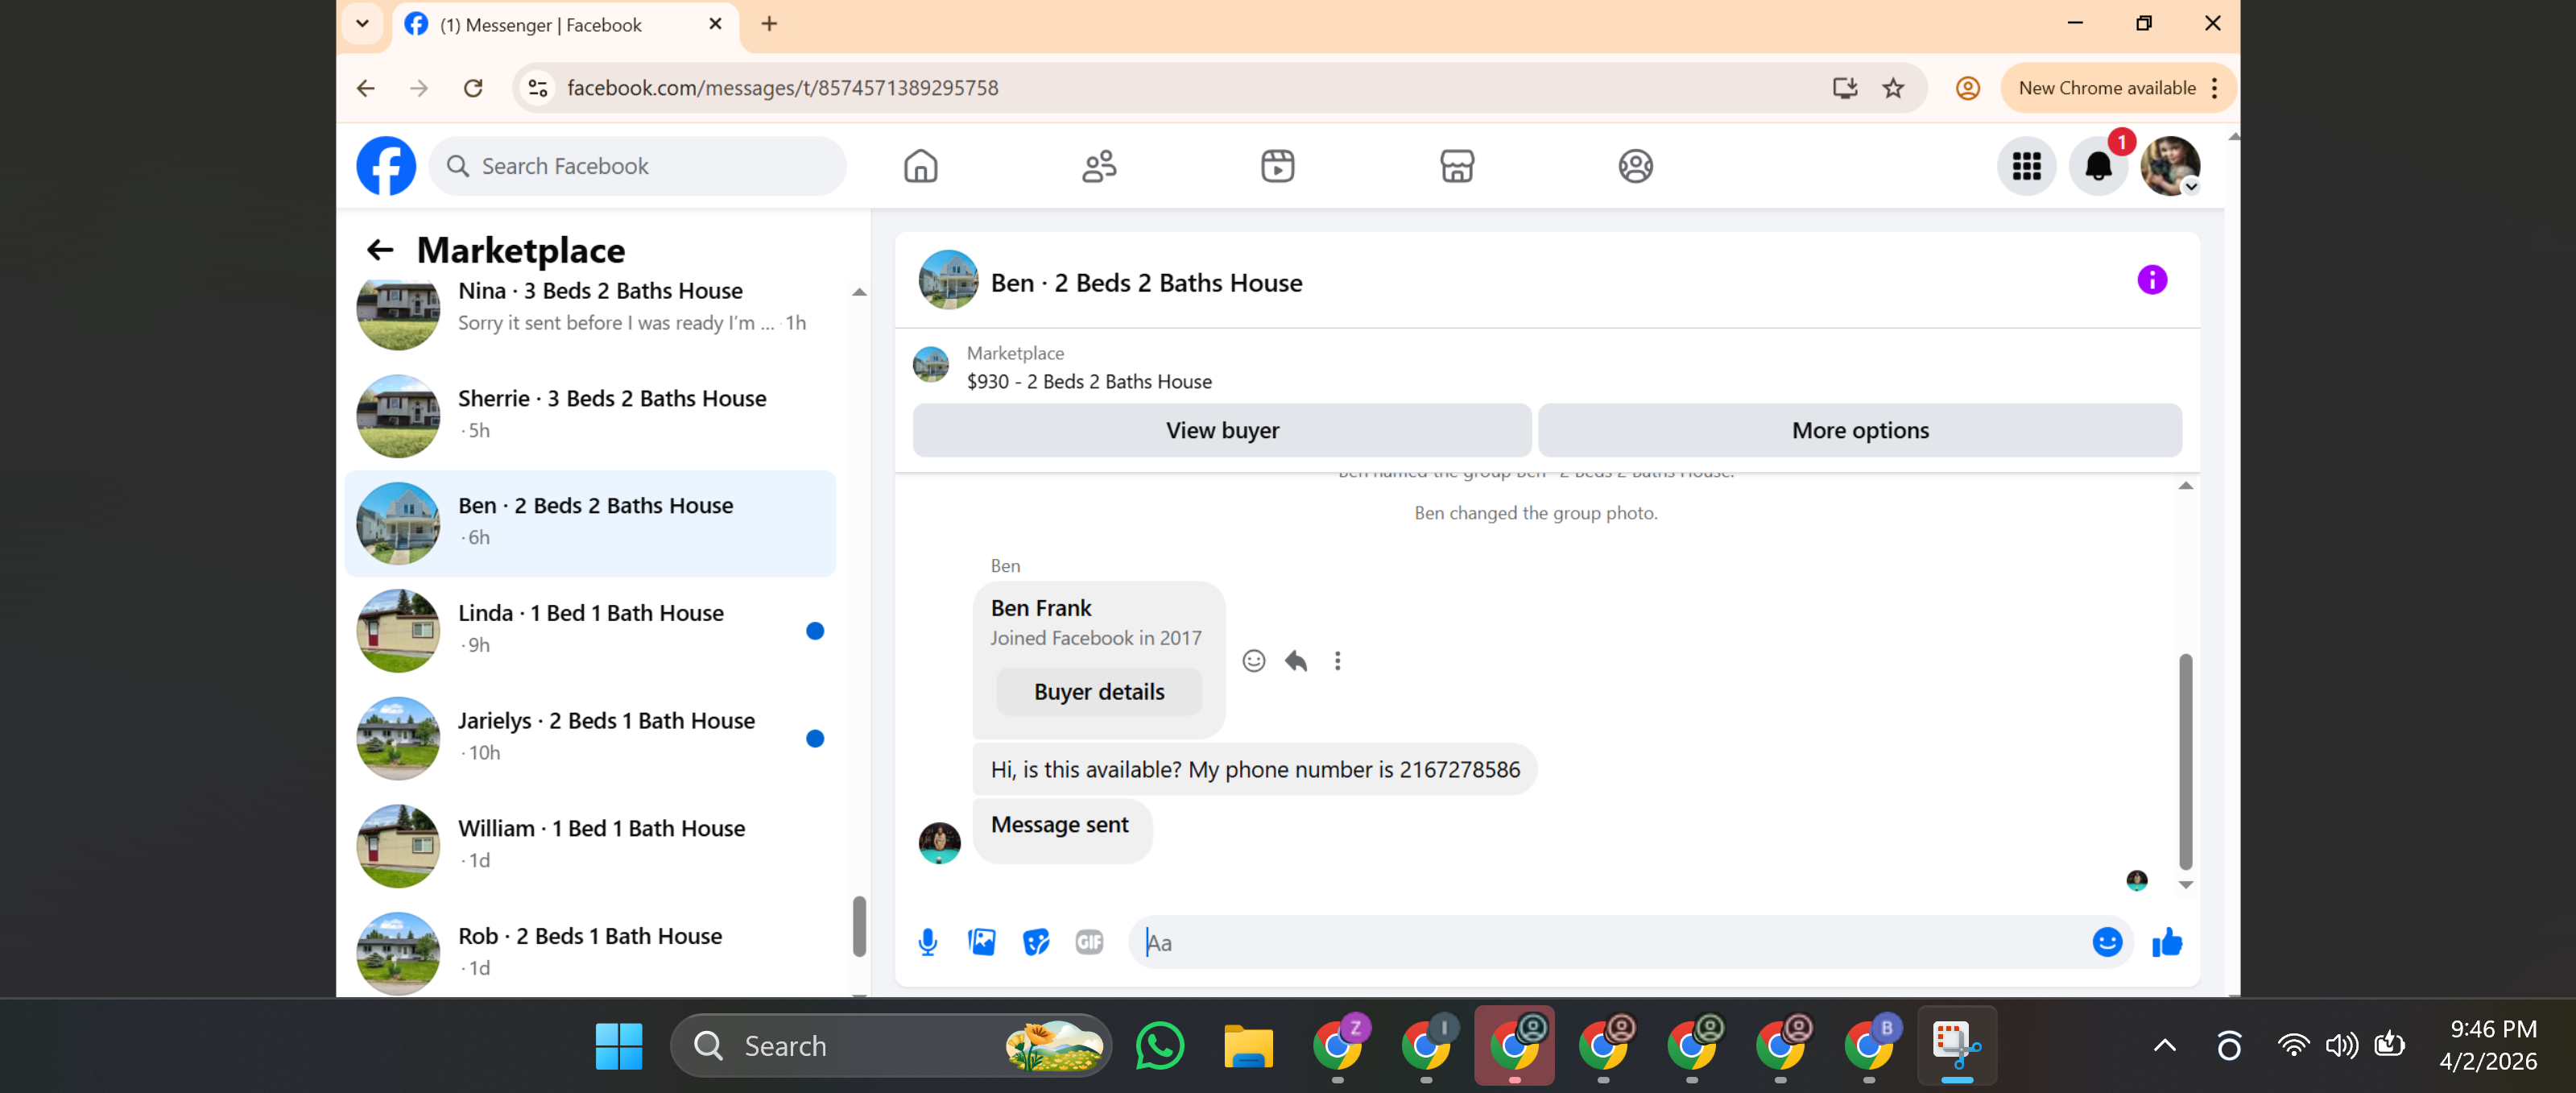Click the back arrow next to Marketplace
This screenshot has width=2576, height=1093.
tap(380, 250)
